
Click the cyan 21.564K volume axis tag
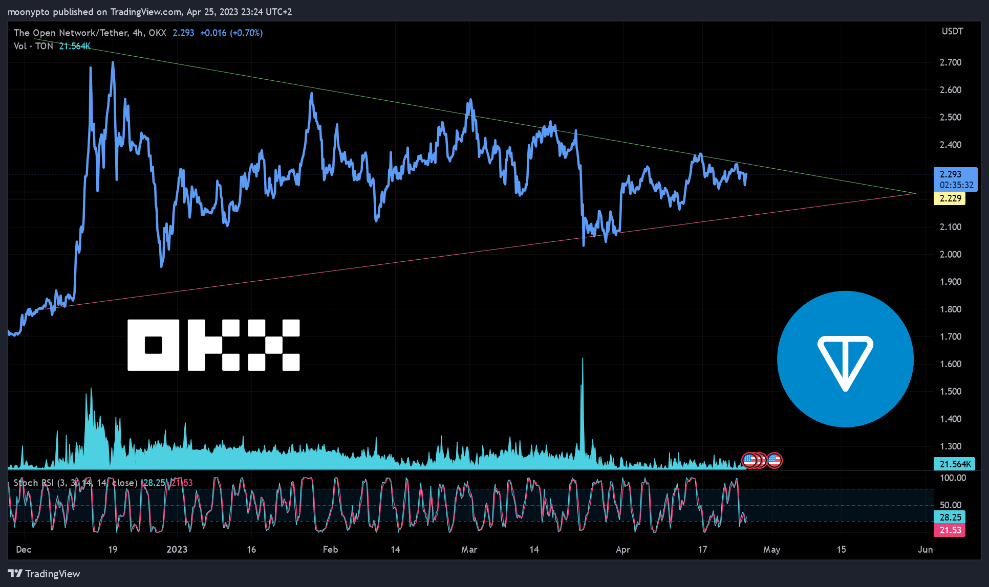coord(955,464)
